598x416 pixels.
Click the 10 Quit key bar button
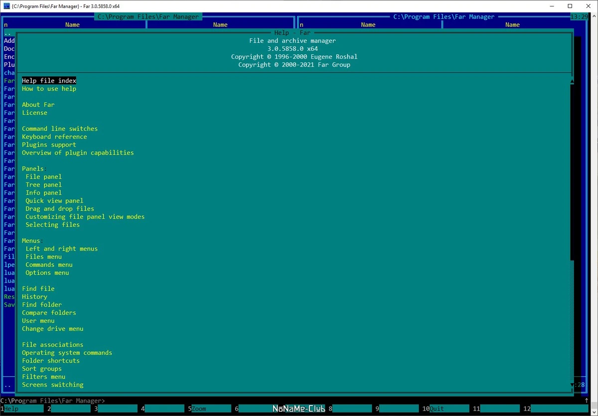pyautogui.click(x=445, y=409)
